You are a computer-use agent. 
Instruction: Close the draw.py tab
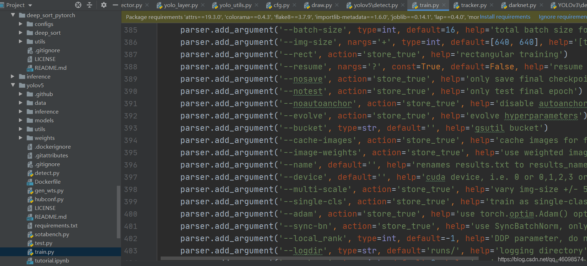(337, 5)
